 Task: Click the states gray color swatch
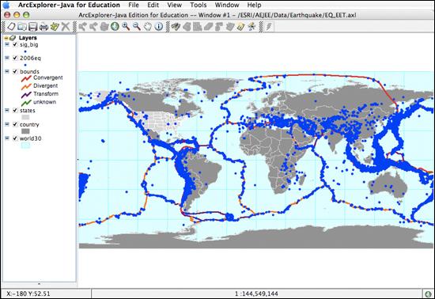point(25,117)
